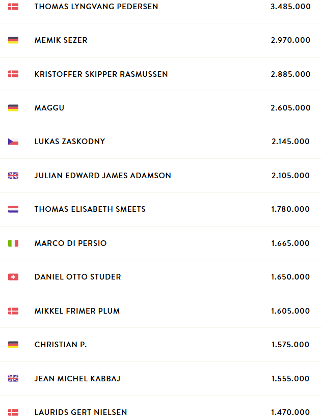Click the chip count 3.485.000
321x419 pixels.
click(x=290, y=7)
